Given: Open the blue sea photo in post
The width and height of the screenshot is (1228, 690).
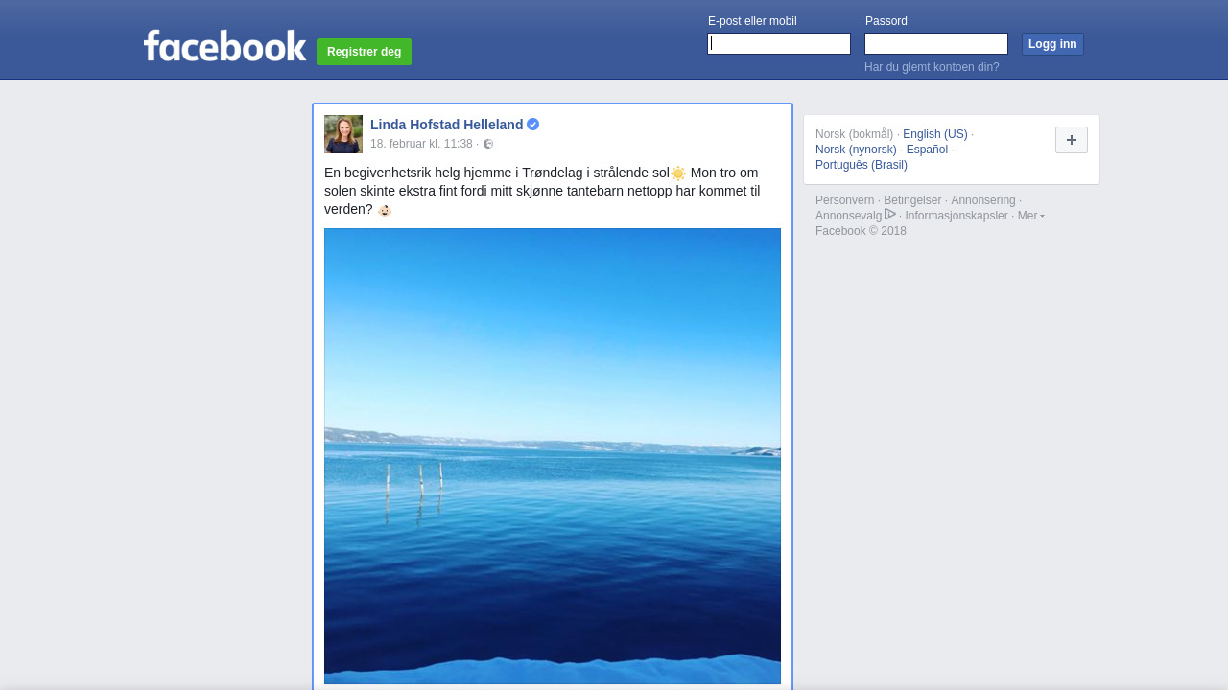Looking at the screenshot, I should pyautogui.click(x=553, y=455).
